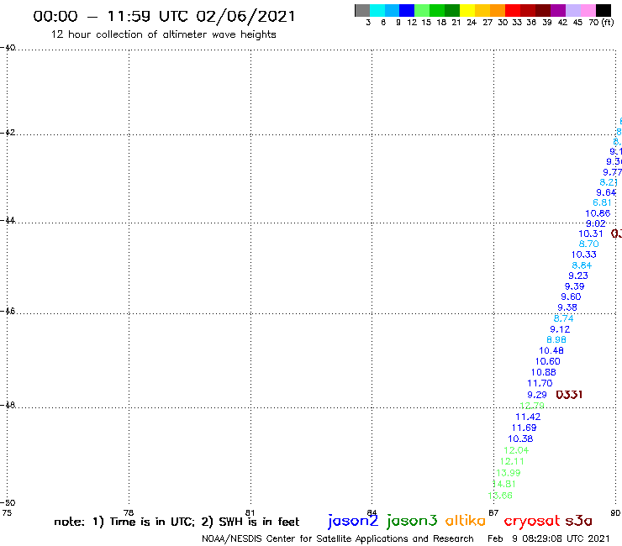Click the 11.70 wave height value

(x=540, y=383)
